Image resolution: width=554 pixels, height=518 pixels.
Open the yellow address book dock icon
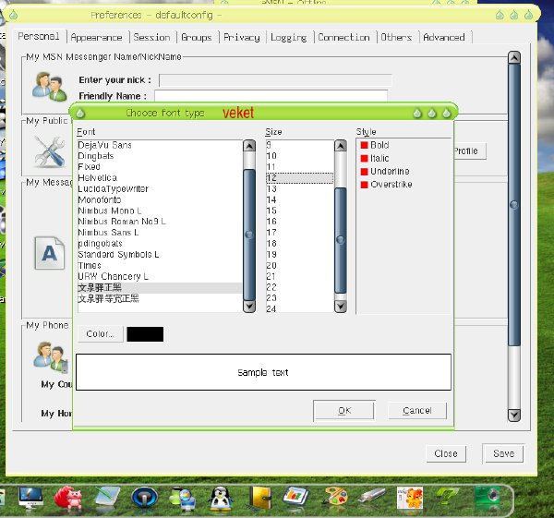[259, 498]
